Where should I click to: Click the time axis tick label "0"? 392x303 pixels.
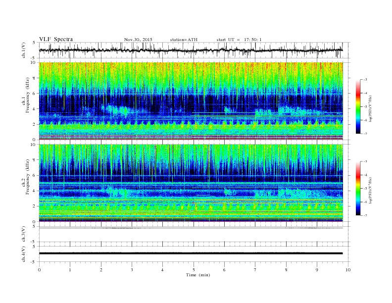(x=39, y=270)
